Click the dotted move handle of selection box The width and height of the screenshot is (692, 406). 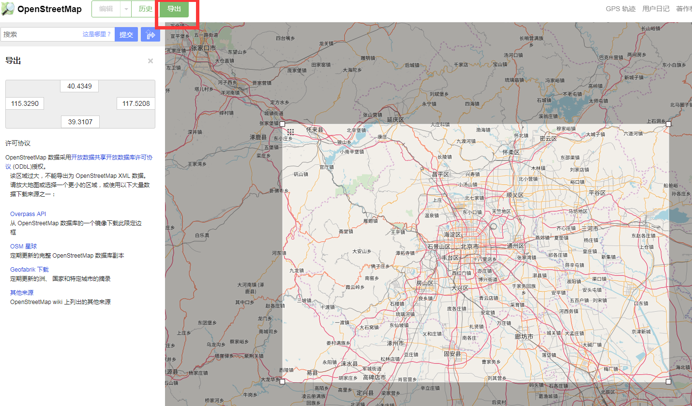click(290, 131)
